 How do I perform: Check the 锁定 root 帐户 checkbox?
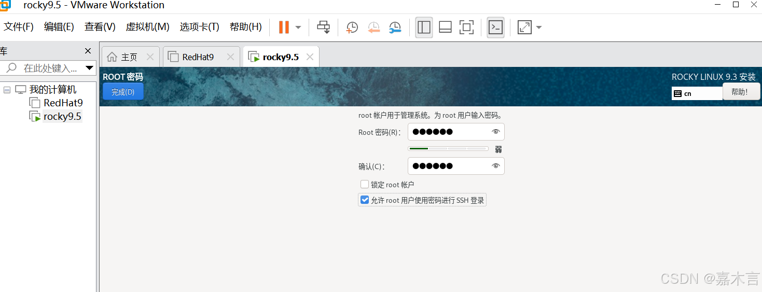pos(365,184)
